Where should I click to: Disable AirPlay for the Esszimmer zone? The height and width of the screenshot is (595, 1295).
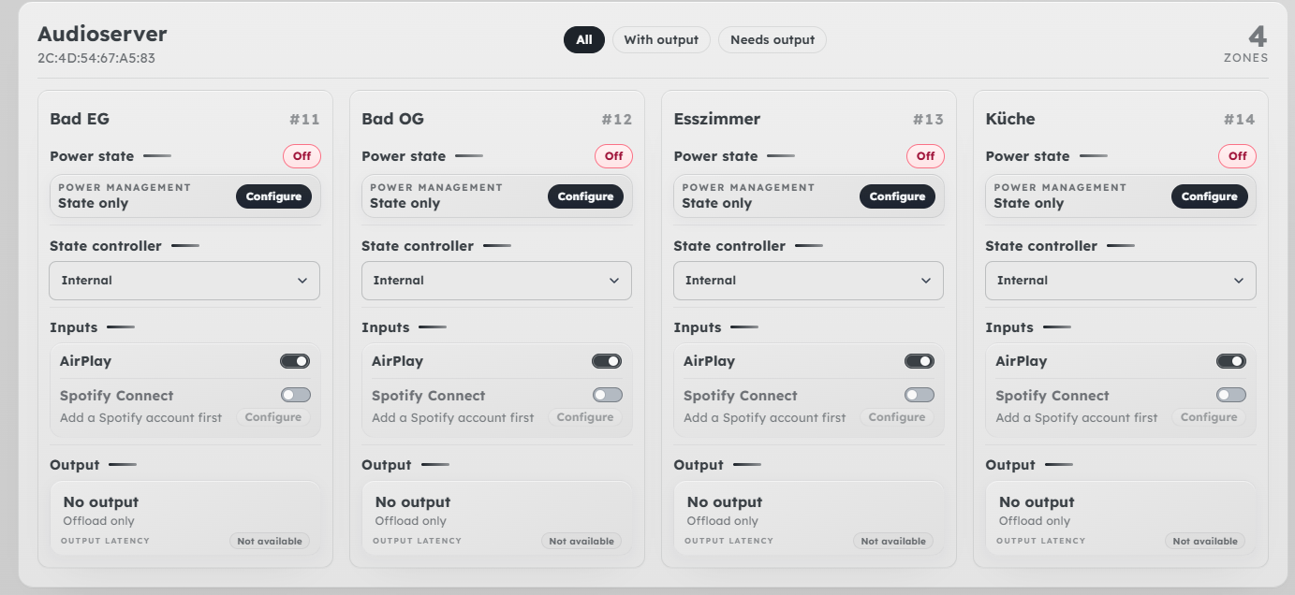[x=919, y=361]
